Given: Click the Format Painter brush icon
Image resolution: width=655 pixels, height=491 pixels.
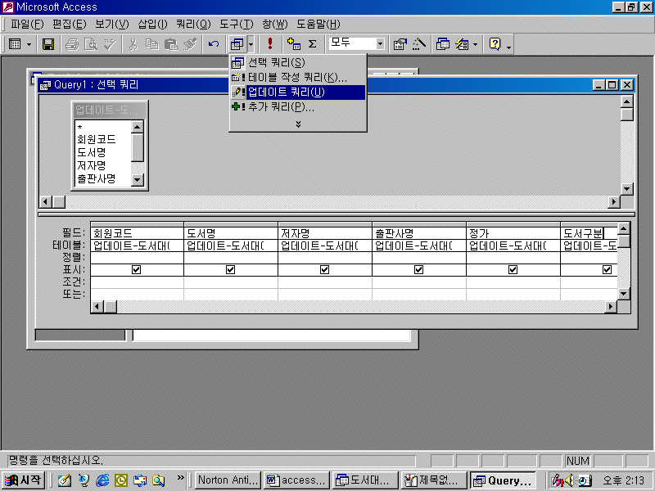Looking at the screenshot, I should coord(190,44).
